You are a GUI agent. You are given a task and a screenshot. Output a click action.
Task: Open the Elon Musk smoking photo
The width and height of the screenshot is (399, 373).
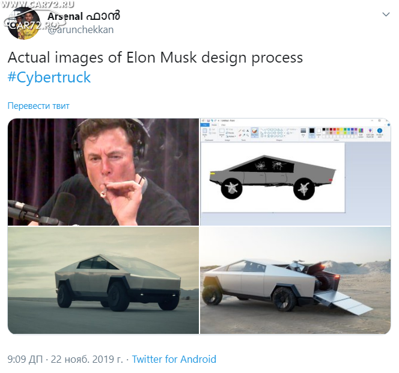click(x=103, y=172)
